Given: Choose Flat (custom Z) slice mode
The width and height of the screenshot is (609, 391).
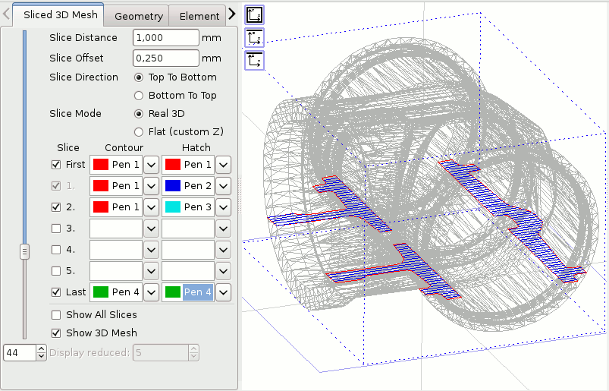Looking at the screenshot, I should [x=139, y=131].
